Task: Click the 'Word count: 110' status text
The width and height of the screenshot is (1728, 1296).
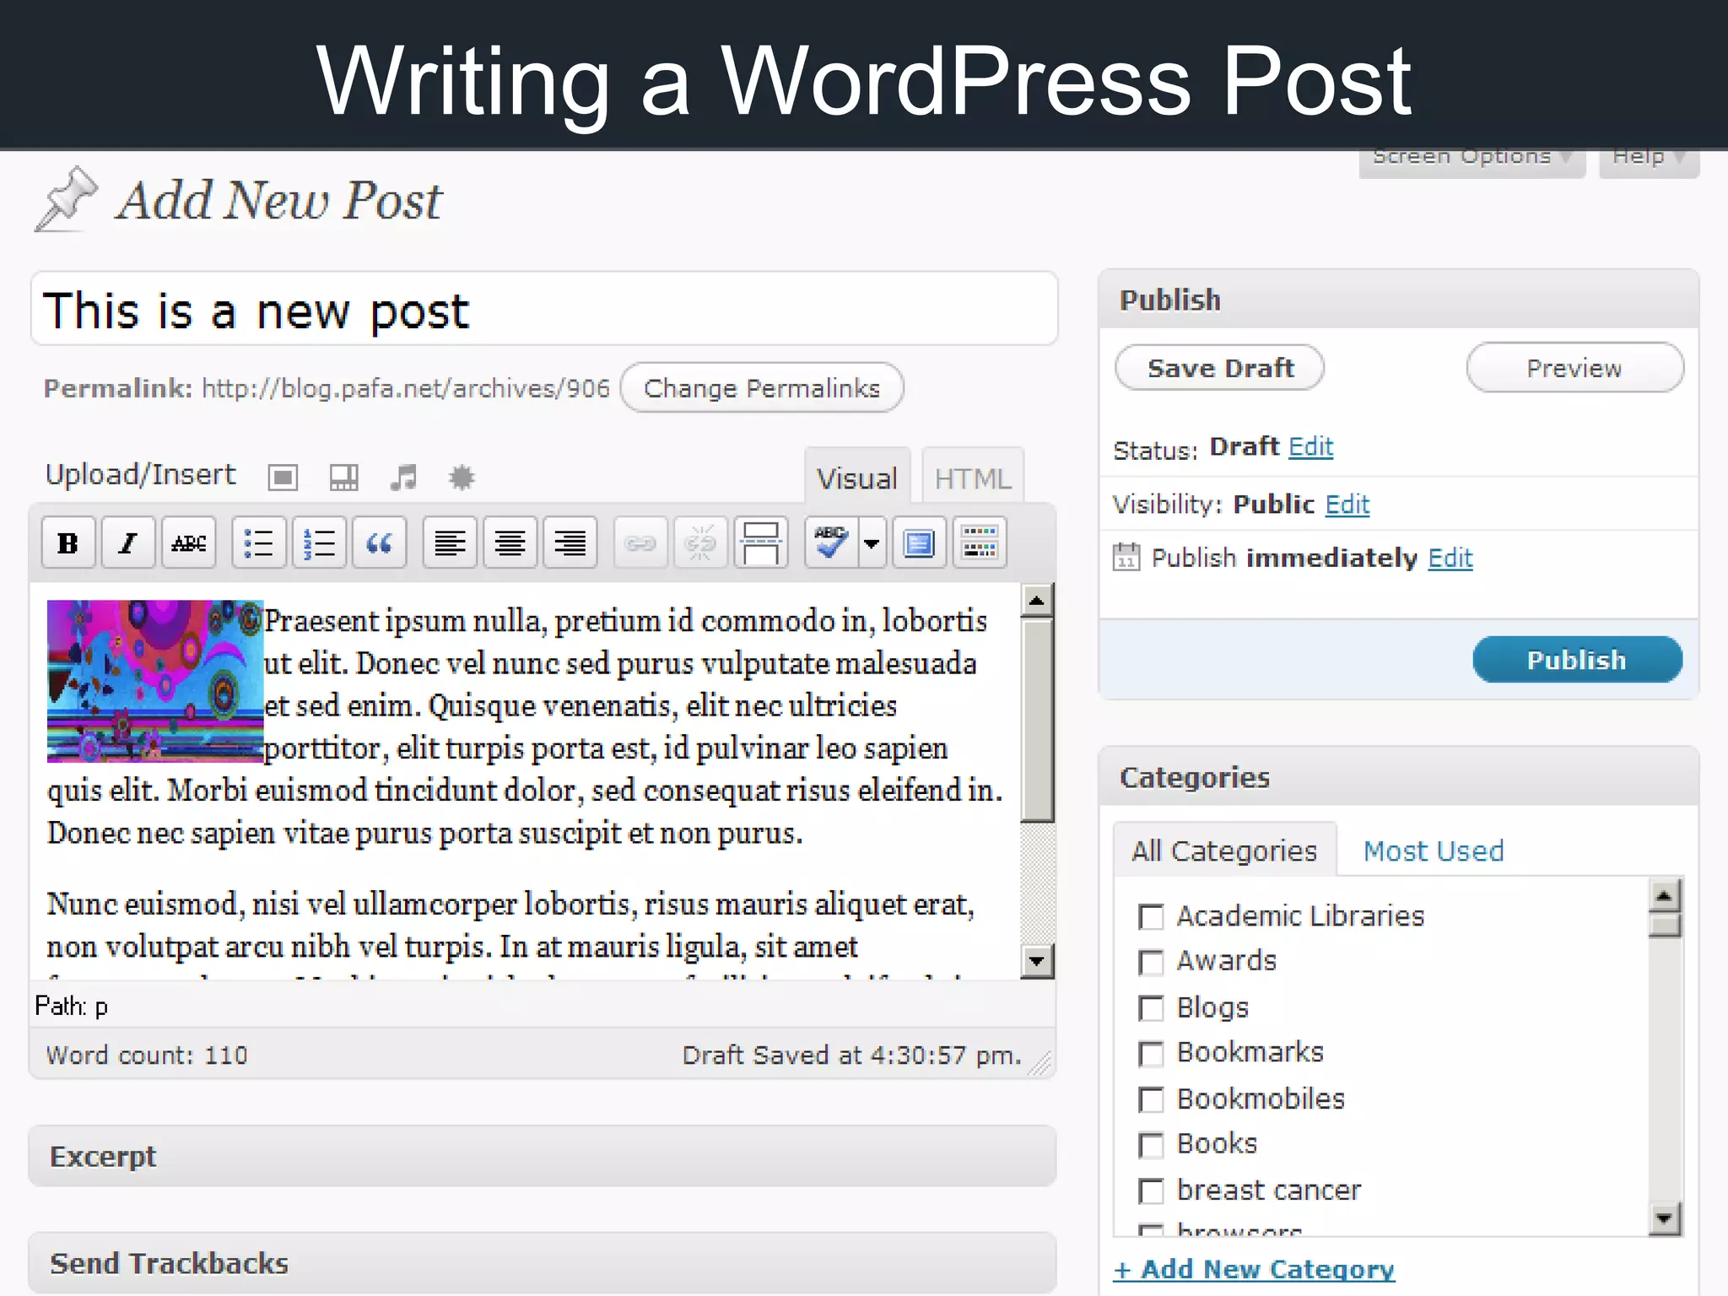Action: (147, 1055)
